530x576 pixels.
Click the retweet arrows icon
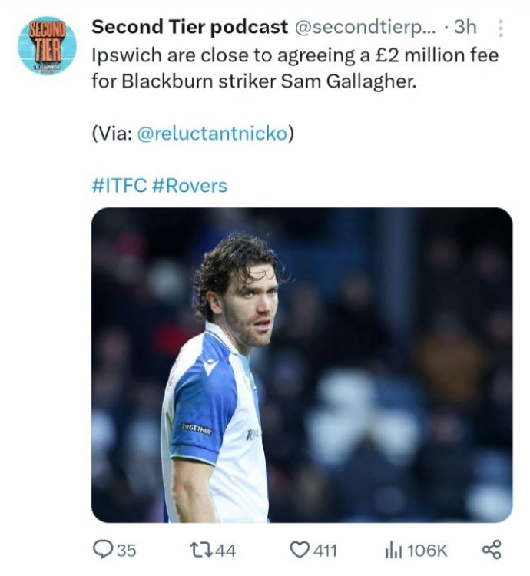pyautogui.click(x=199, y=550)
